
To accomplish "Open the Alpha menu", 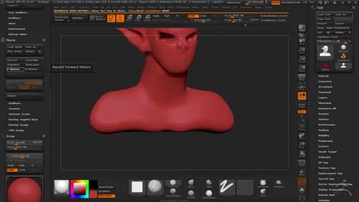I will click(56, 7).
